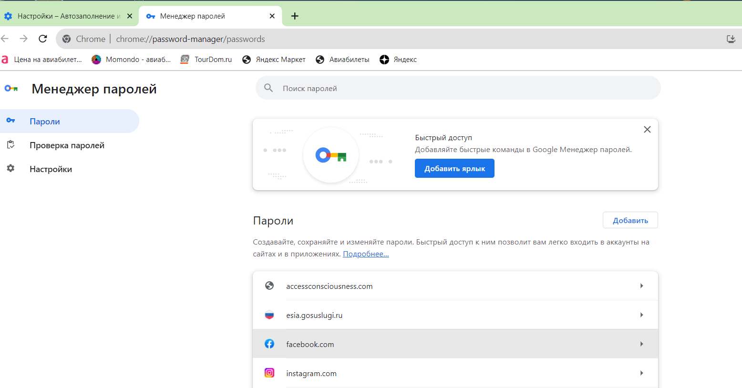Select Пароли in the sidebar

(x=69, y=121)
